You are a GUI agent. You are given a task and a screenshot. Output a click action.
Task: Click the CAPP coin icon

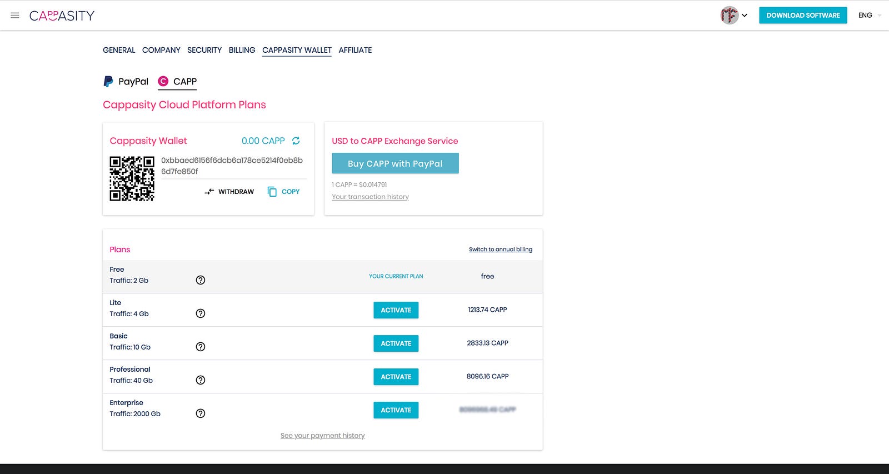pyautogui.click(x=163, y=82)
